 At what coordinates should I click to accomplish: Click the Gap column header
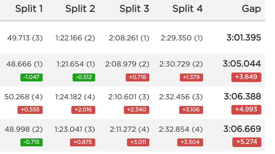pos(251,9)
